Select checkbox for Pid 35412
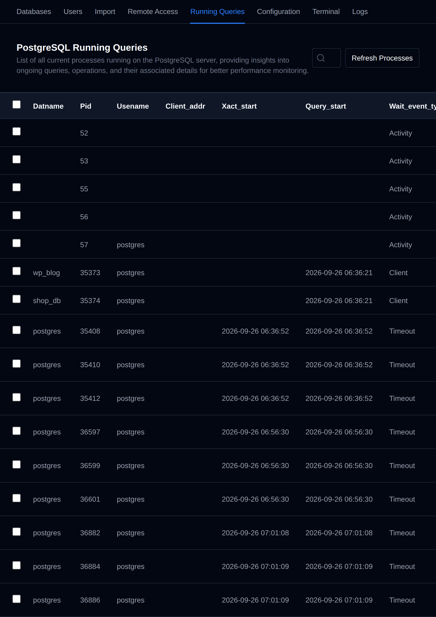This screenshot has height=617, width=436. pos(17,397)
